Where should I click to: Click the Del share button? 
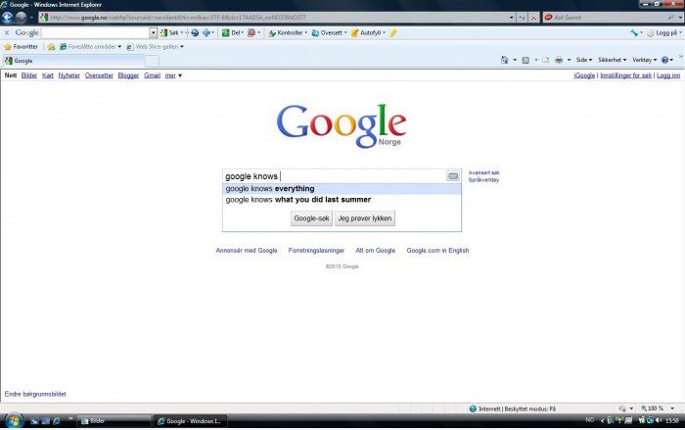[233, 32]
